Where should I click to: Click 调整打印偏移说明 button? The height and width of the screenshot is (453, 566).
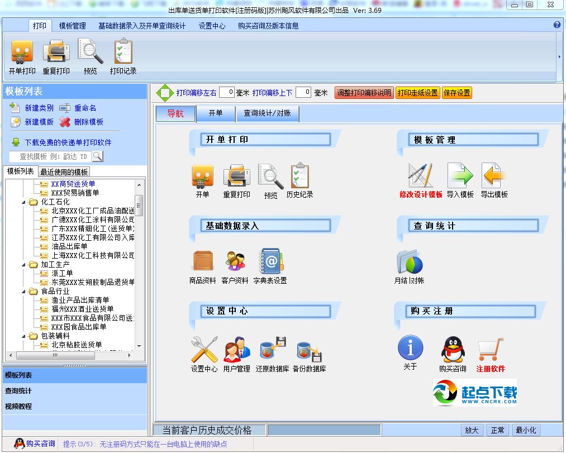click(x=364, y=93)
